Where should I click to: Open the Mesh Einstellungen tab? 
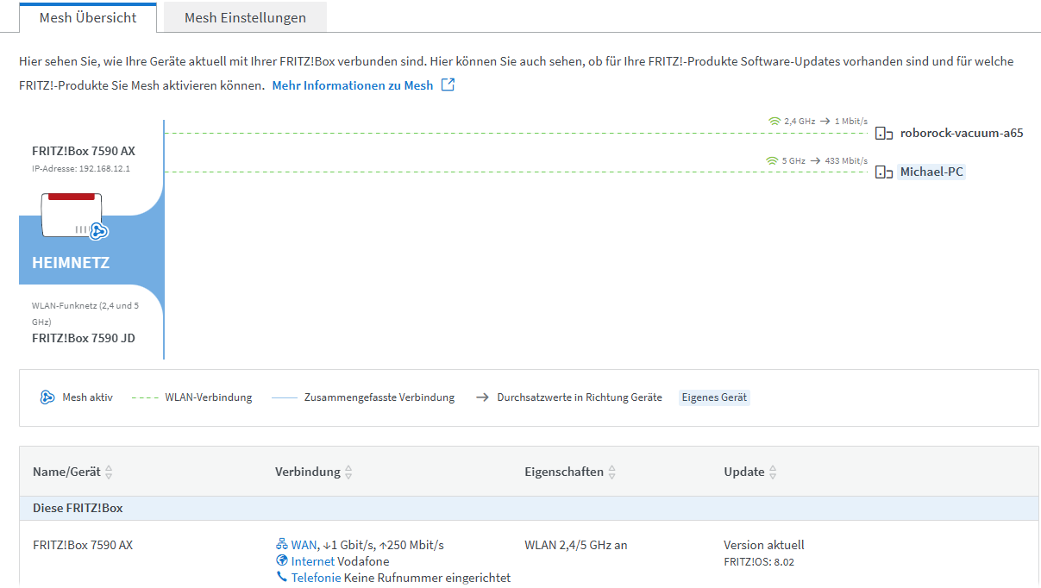[x=245, y=17]
